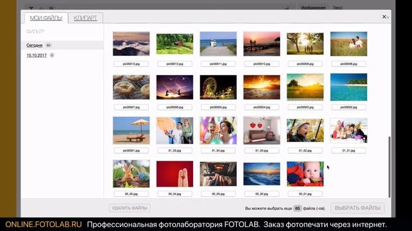412x231 pixels.
Task: Filter files by date 10.10.2017
Action: click(37, 55)
